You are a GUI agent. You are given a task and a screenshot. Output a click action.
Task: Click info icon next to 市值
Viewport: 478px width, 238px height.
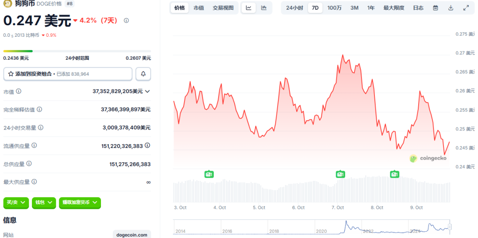(x=19, y=91)
